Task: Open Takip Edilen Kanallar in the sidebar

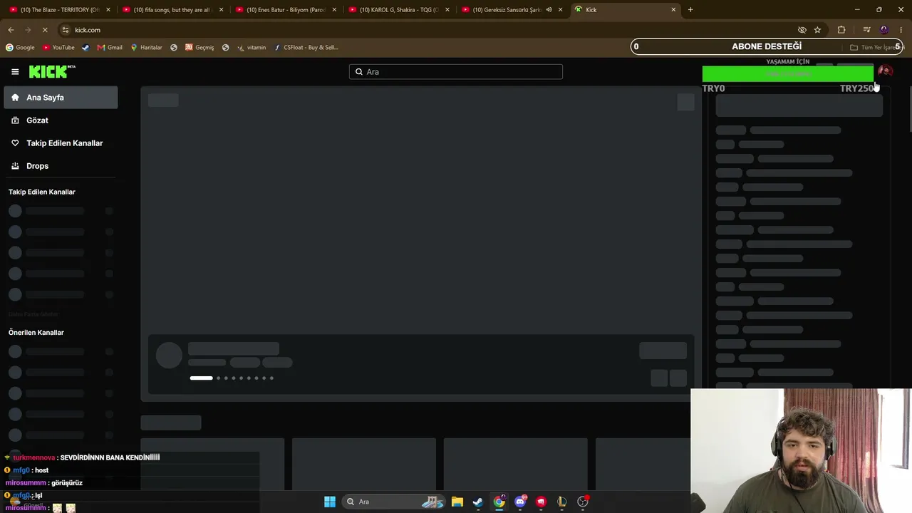Action: coord(61,143)
